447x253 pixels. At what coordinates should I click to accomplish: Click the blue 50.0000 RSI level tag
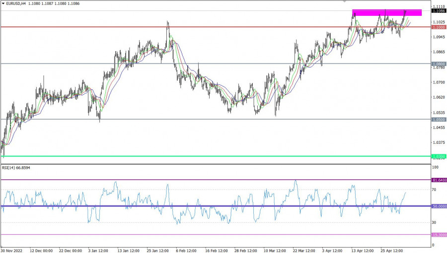coord(439,206)
